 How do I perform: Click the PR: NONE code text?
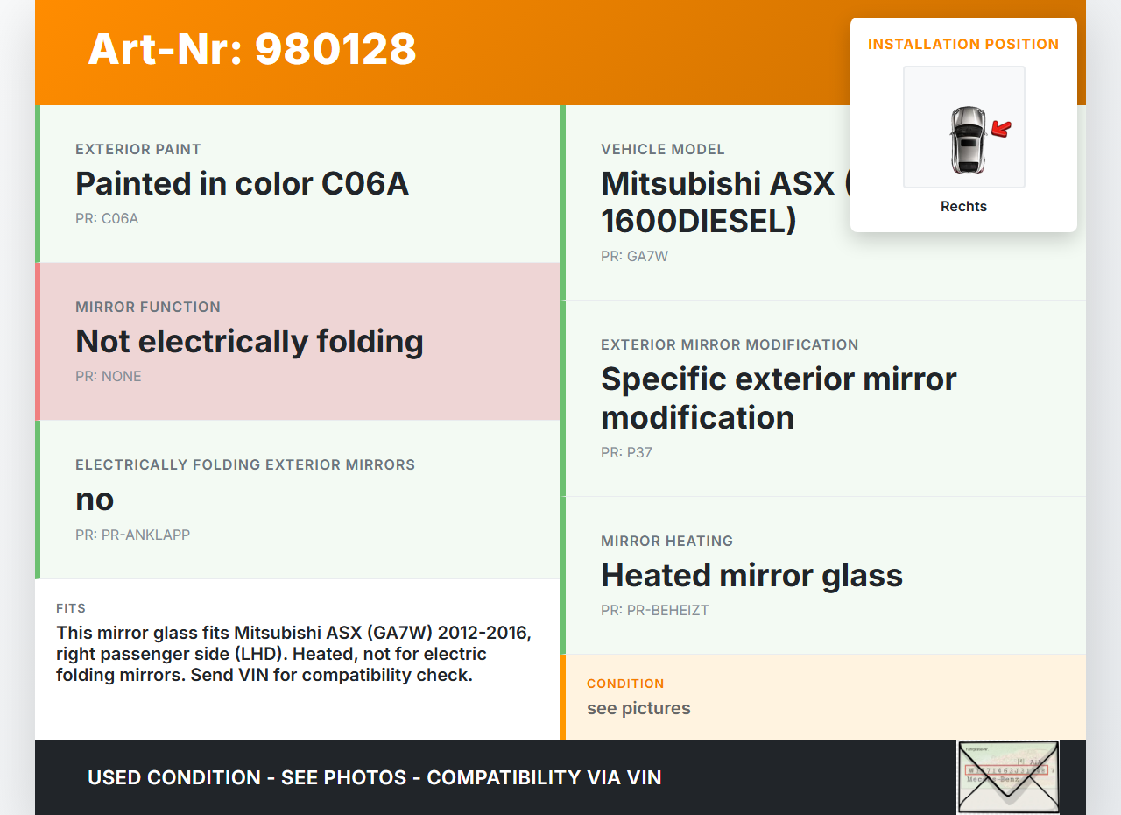(109, 377)
